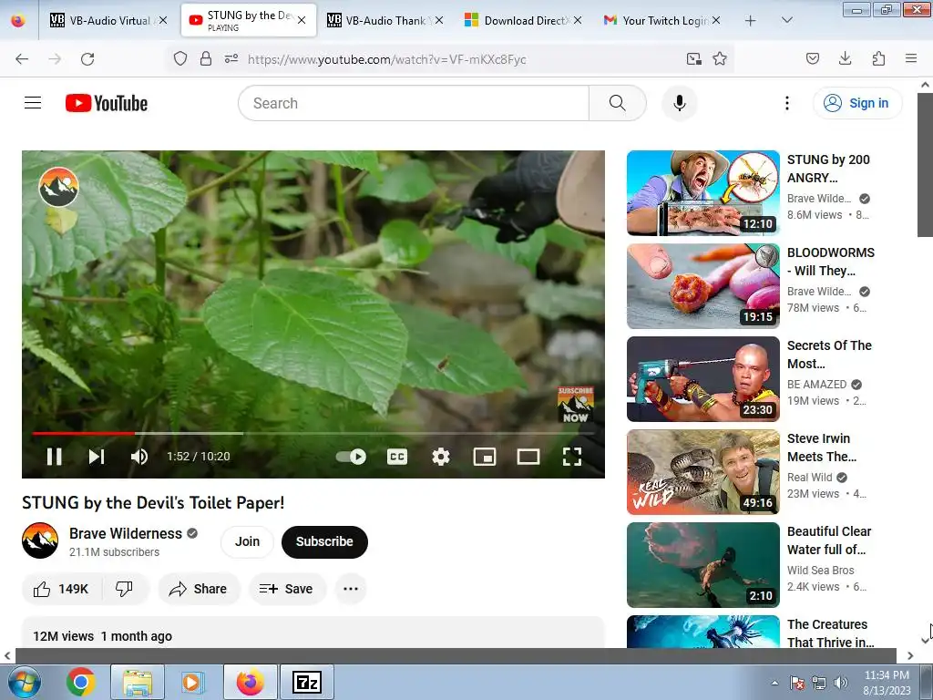Open Beautiful Clear Water video title
Screen dimensions: 933x700
[829, 540]
